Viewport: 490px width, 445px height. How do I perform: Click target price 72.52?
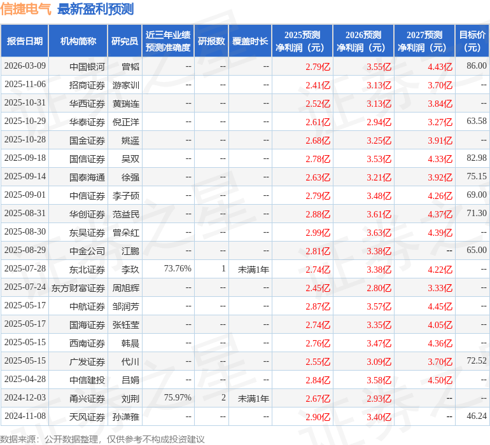tap(477, 360)
